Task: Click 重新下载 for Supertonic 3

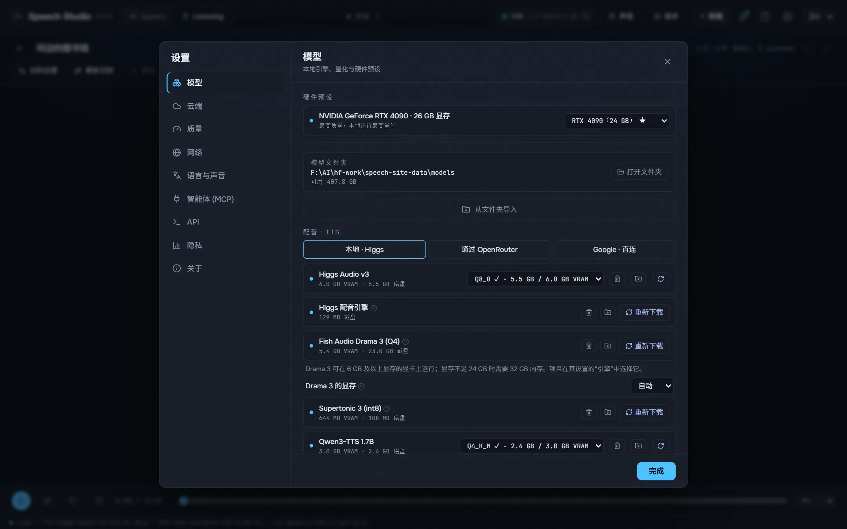Action: coord(644,412)
